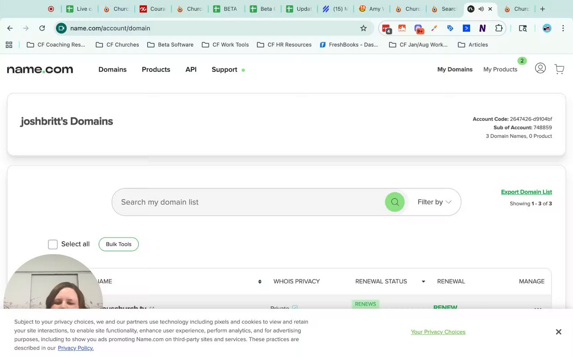Click the blue tag extension icon
The height and width of the screenshot is (357, 573).
click(450, 28)
